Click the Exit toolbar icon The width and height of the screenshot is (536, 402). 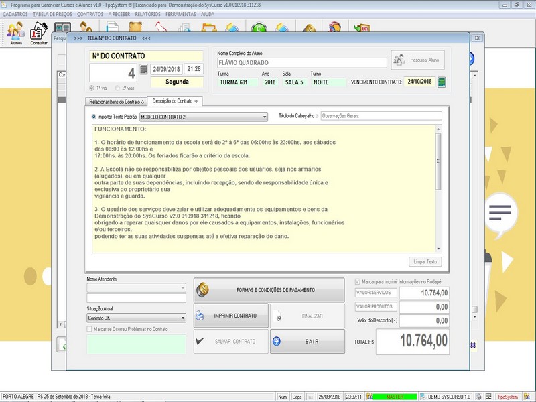pos(362,28)
